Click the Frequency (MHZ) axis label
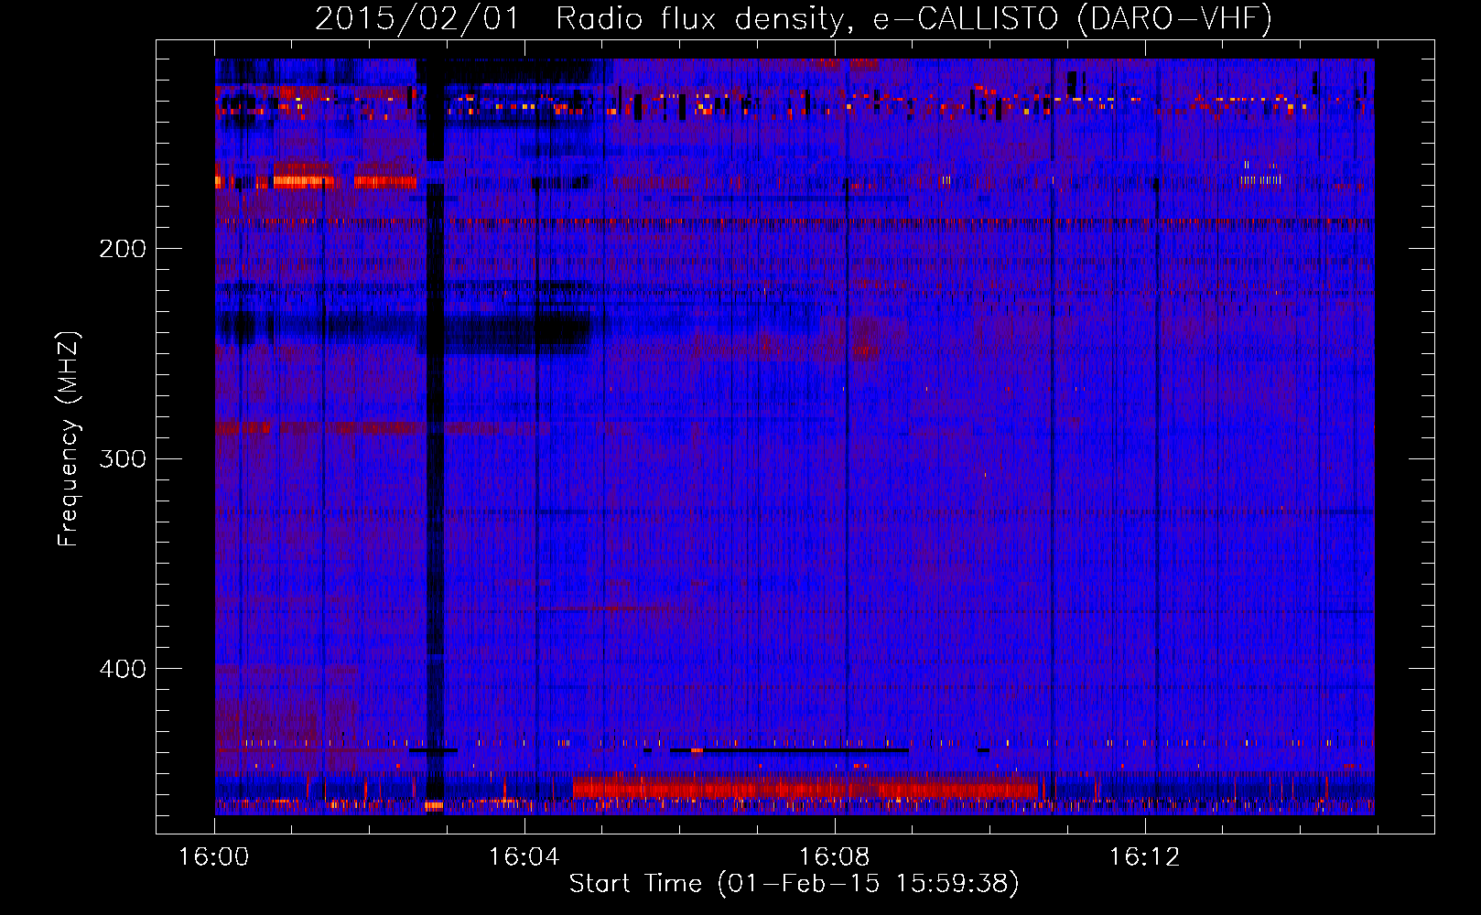The image size is (1481, 915). coord(69,438)
